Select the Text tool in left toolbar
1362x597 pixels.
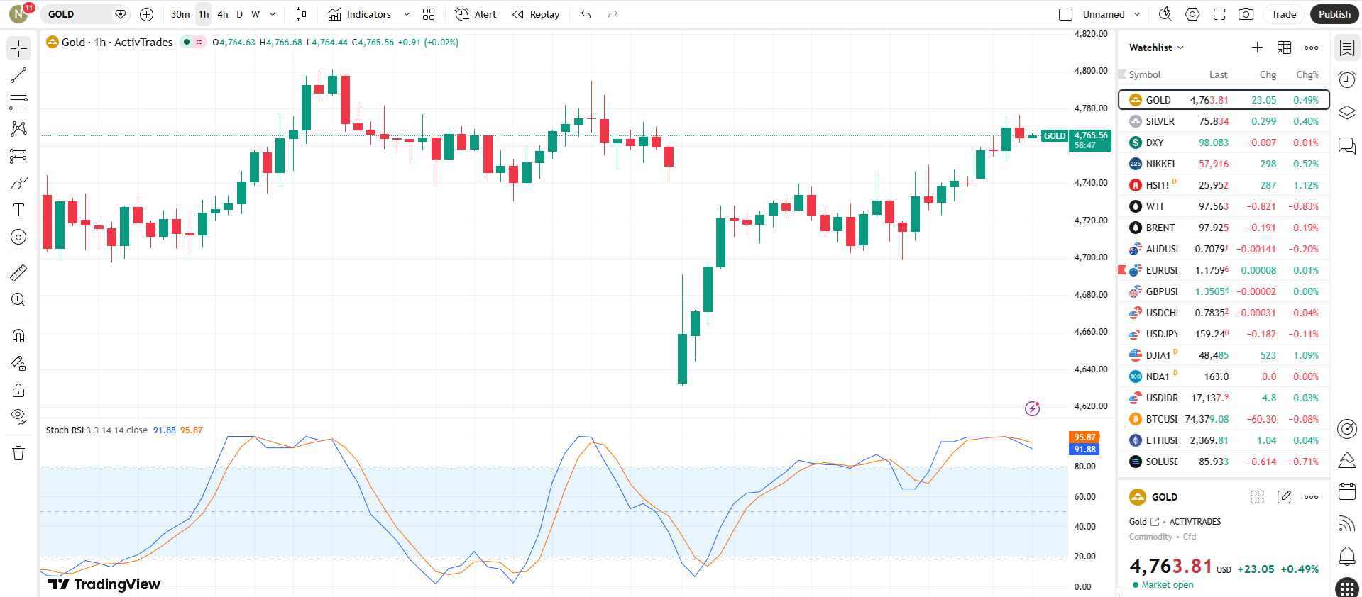tap(18, 210)
